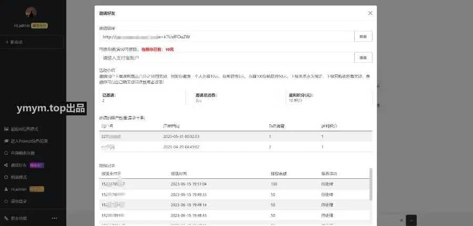Click the withdraw button beside the Alipay field
473x226 pixels.
click(x=363, y=58)
